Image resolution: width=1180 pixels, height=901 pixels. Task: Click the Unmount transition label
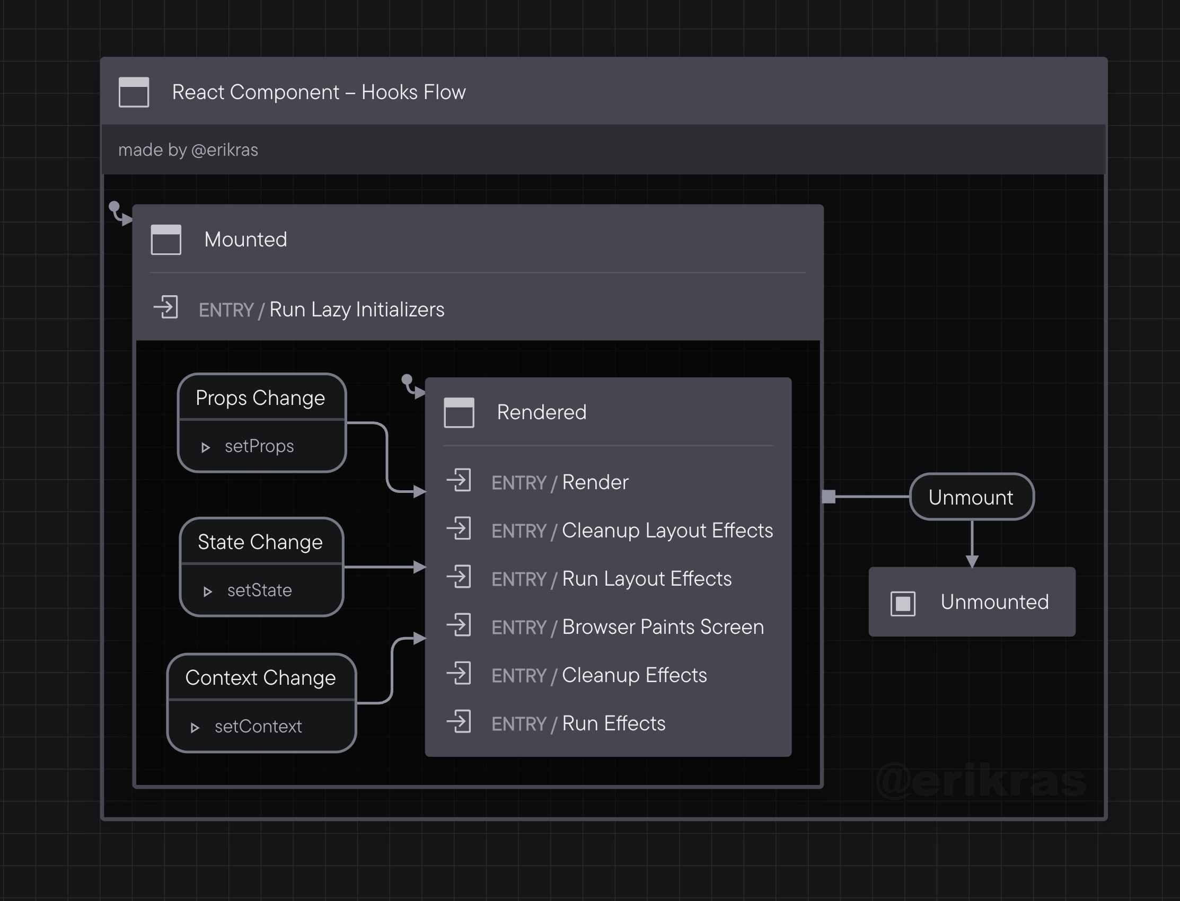pos(971,498)
